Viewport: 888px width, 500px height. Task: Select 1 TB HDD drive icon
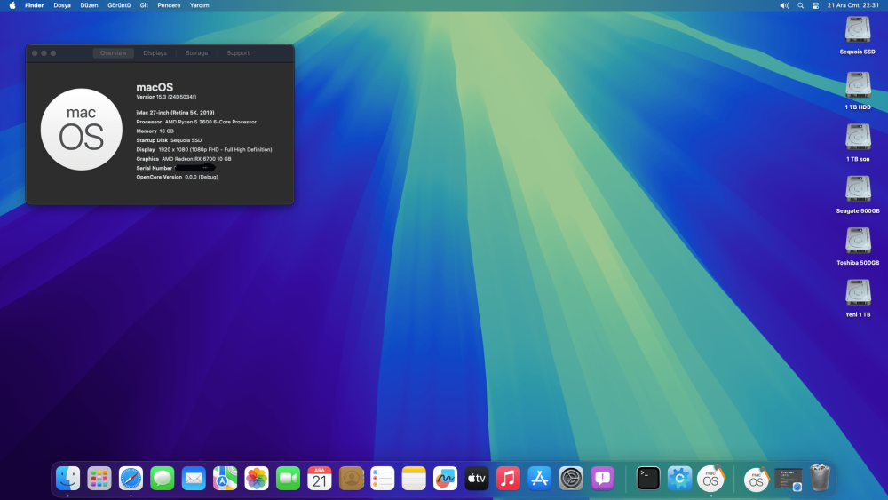pos(858,85)
